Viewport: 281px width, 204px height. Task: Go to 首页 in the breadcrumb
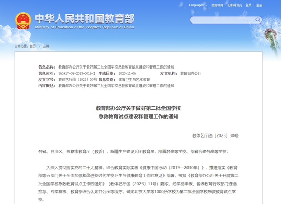coord(33,46)
